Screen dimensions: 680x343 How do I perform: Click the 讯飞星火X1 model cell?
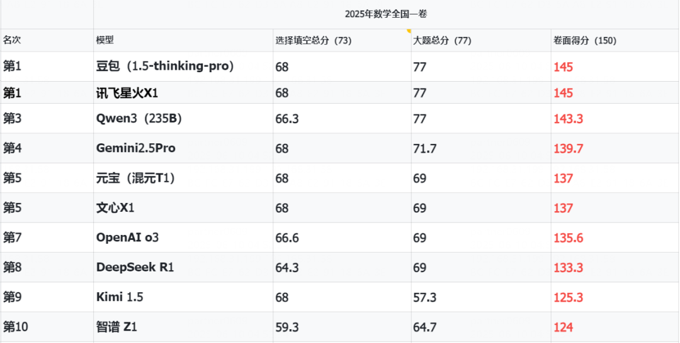(x=183, y=92)
